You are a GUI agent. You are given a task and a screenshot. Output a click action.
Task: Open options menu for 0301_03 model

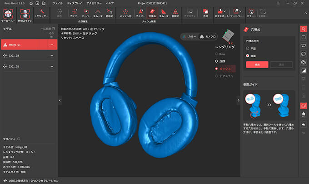pos(51,55)
